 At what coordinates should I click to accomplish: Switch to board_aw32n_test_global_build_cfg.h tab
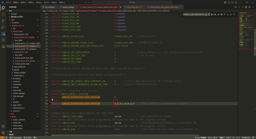tap(165, 7)
